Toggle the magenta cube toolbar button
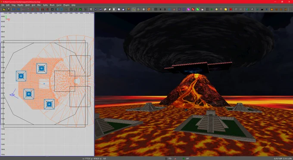293x160 pixels. (x=188, y=9)
